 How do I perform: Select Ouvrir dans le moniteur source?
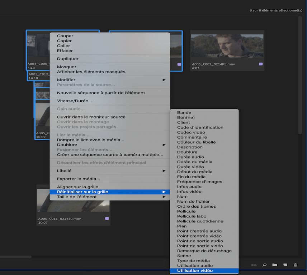tap(110, 117)
